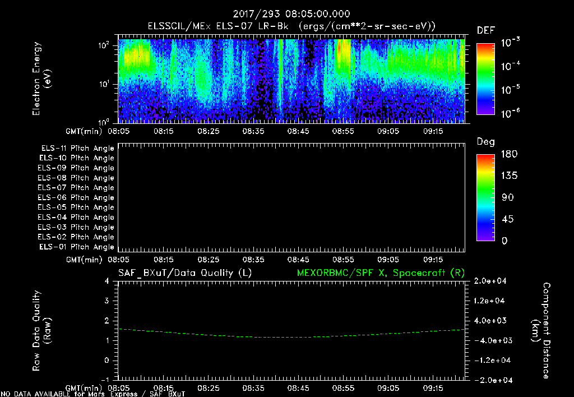Click the data quality tick label 3

(107, 301)
